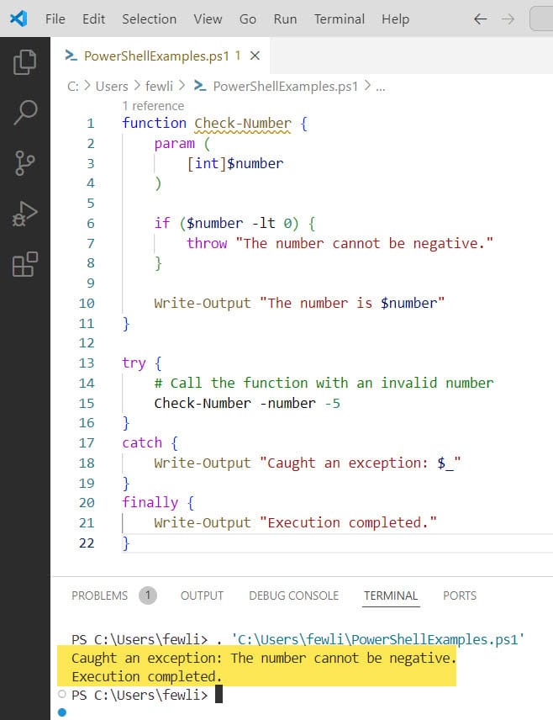Click the [int]$number parameter on line 3
This screenshot has width=553, height=720.
(x=235, y=163)
